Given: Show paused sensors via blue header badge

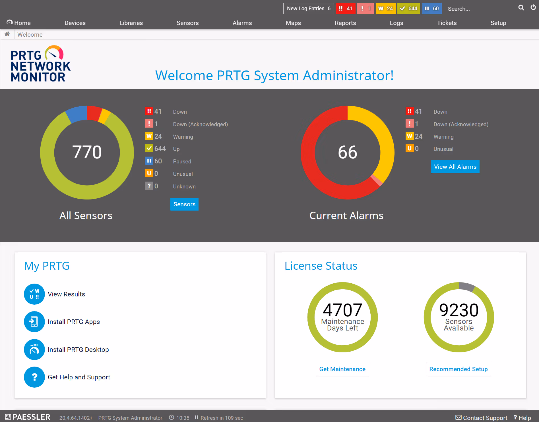Looking at the screenshot, I should 431,9.
